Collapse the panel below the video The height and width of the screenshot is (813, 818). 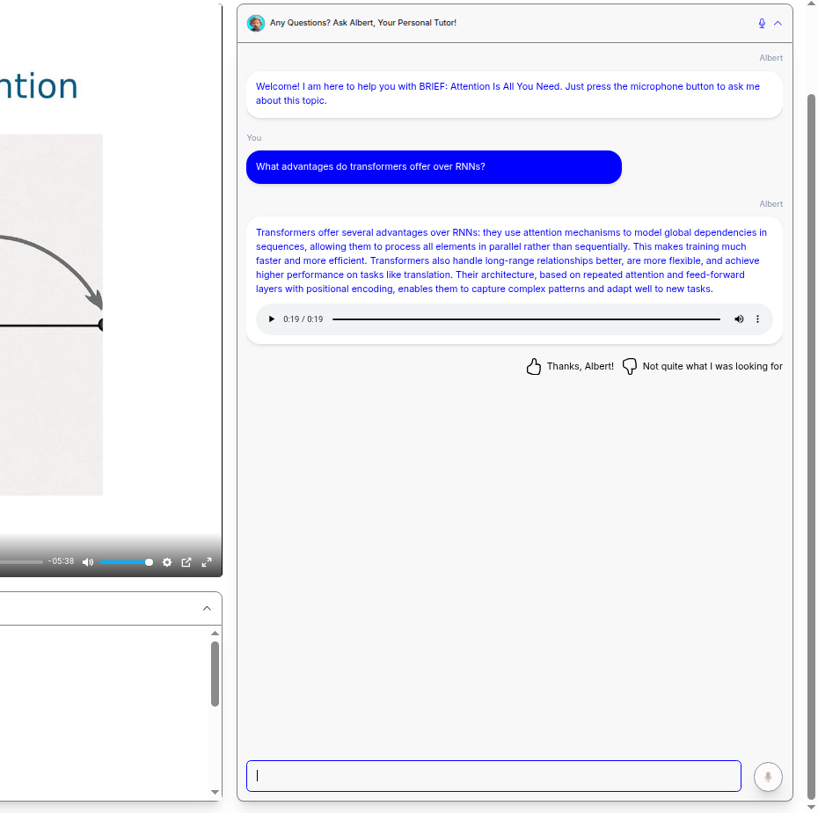pyautogui.click(x=207, y=608)
